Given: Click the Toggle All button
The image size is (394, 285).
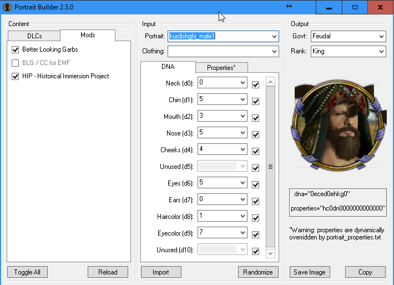Looking at the screenshot, I should coord(27,272).
